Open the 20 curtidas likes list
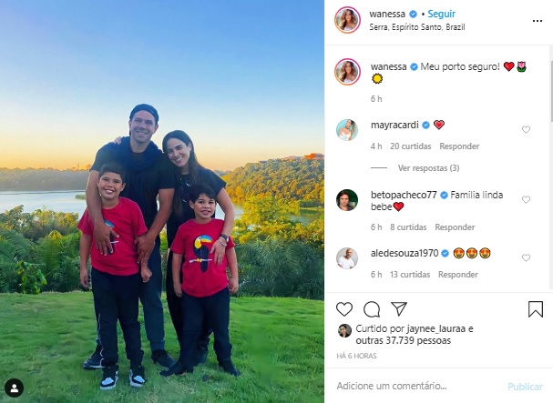Screen dimensions: 553x403 pos(411,146)
